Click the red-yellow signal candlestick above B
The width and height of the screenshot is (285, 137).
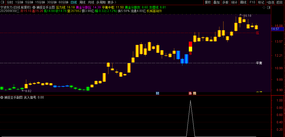(191, 47)
